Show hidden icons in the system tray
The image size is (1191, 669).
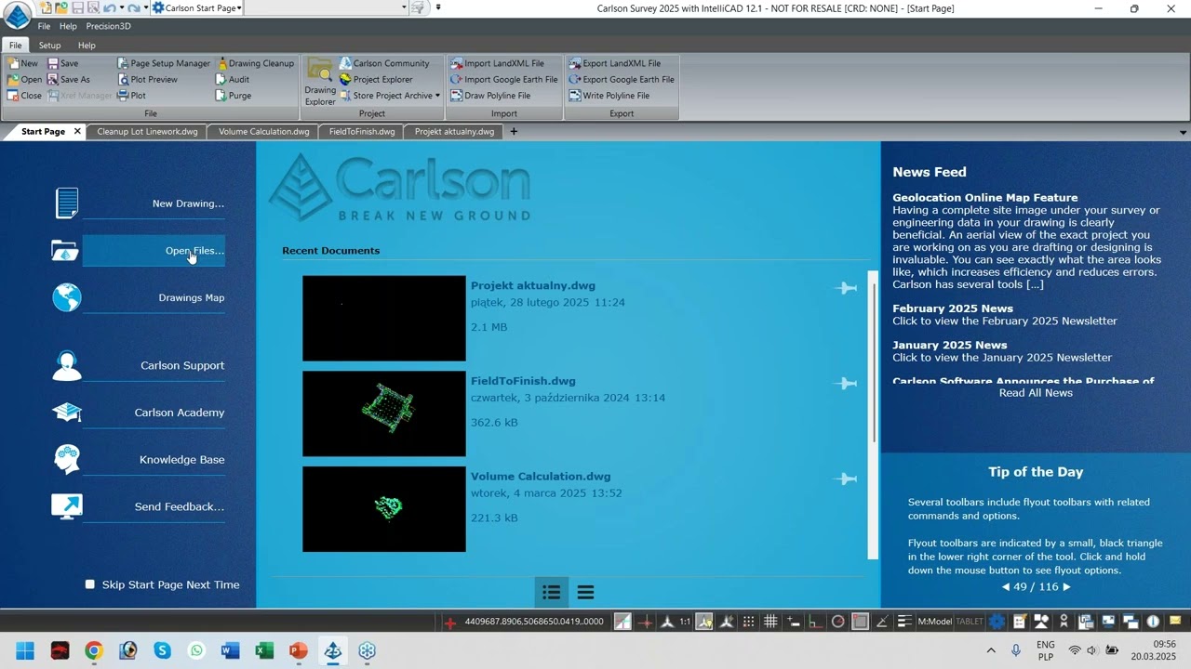click(991, 650)
